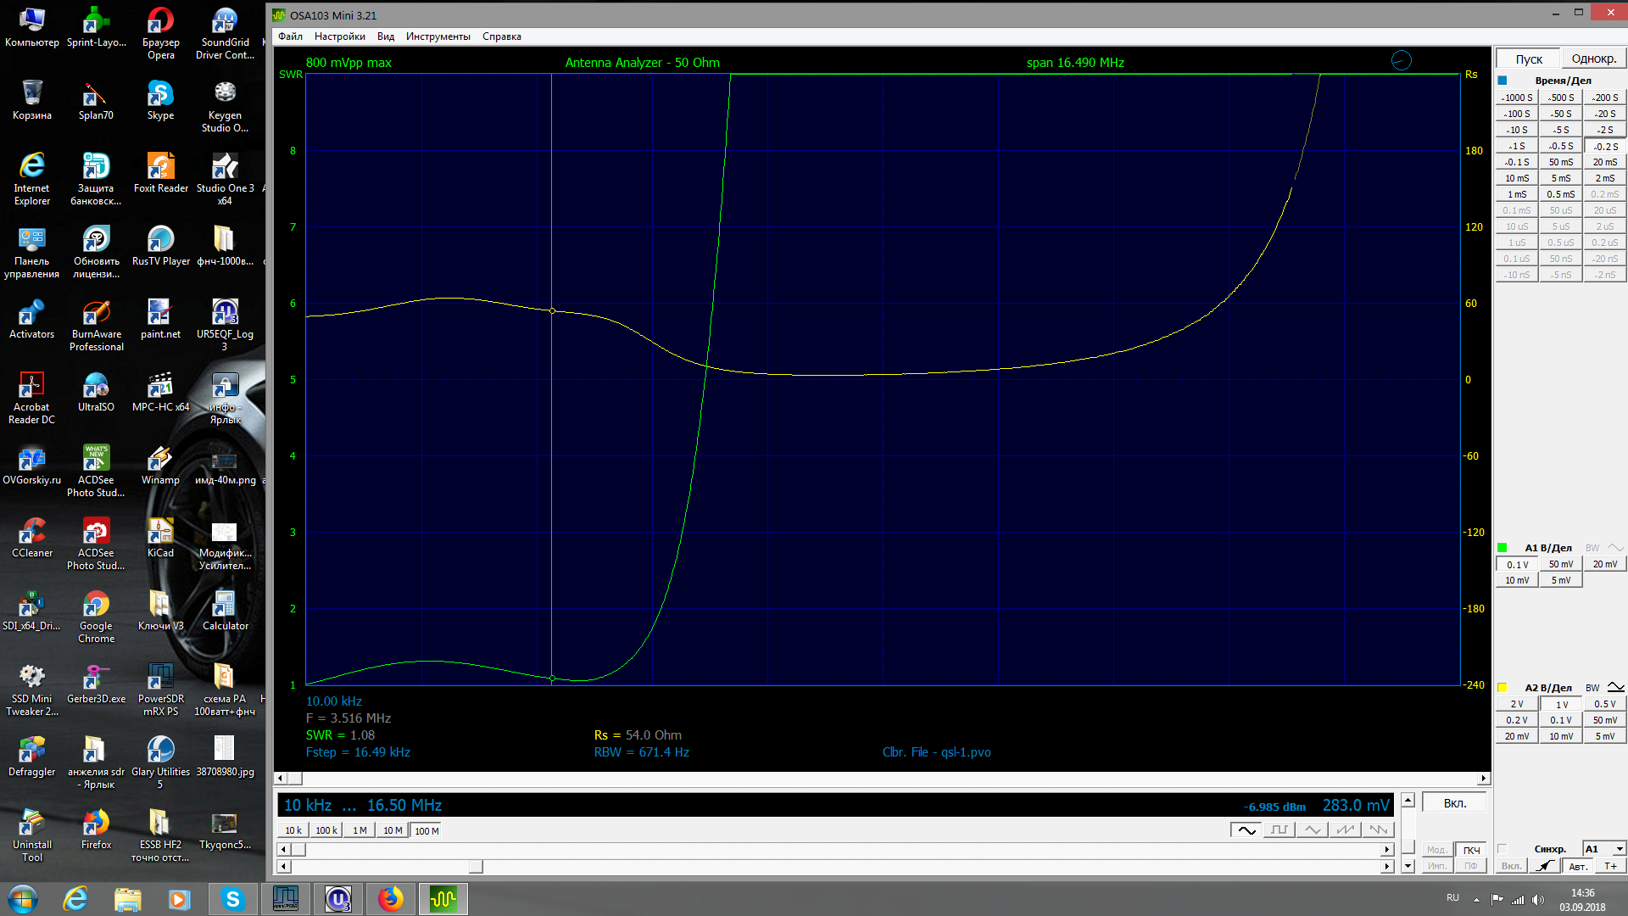This screenshot has height=916, width=1628.
Task: Click the vertical scrollbar up arrow
Action: click(1408, 800)
